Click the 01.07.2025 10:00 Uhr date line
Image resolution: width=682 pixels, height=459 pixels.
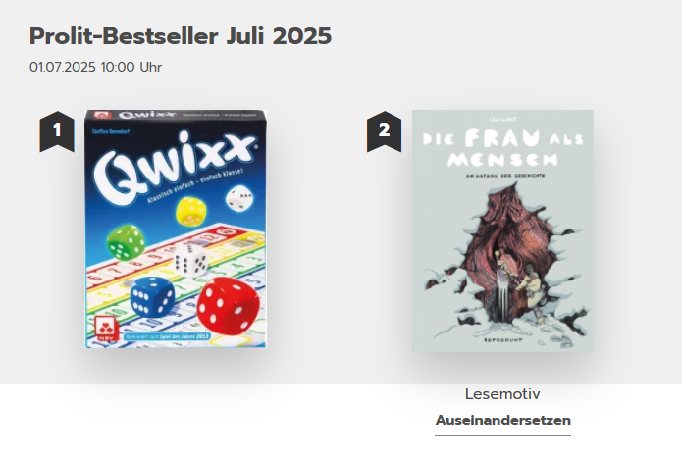coord(96,68)
